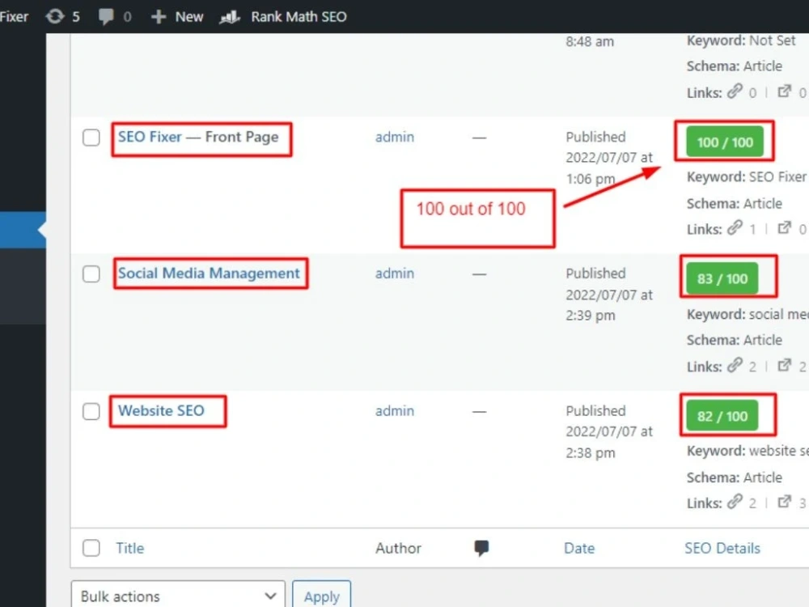
Task: Check the Social Media Management row checkbox
Action: (91, 274)
